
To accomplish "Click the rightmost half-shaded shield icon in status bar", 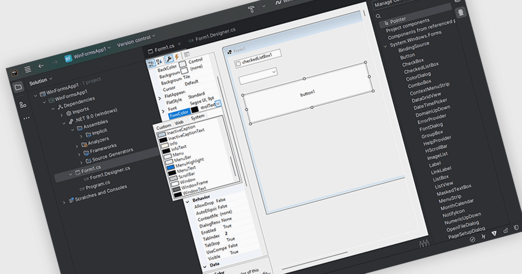I will 516,227.
